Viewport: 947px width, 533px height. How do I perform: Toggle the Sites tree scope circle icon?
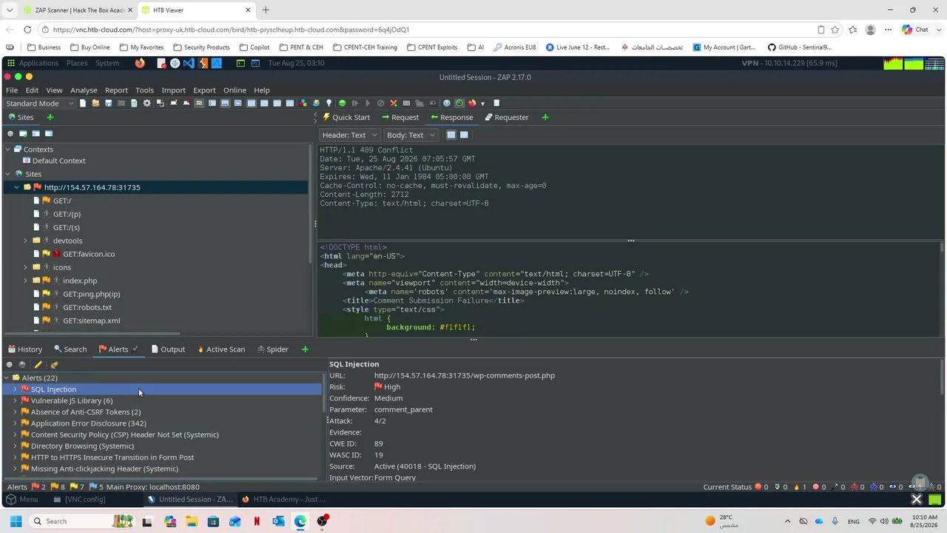click(x=10, y=133)
